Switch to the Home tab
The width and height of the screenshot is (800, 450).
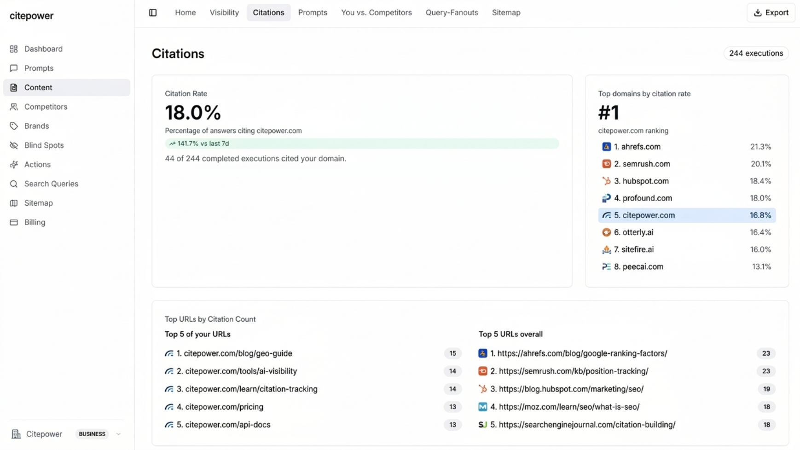click(185, 12)
